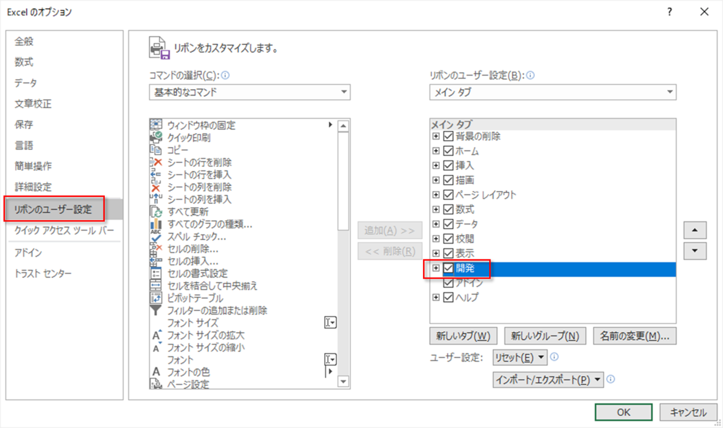723x428 pixels.
Task: Click the info icon beside リボンのユーザー設定(B)
Action: (531, 76)
